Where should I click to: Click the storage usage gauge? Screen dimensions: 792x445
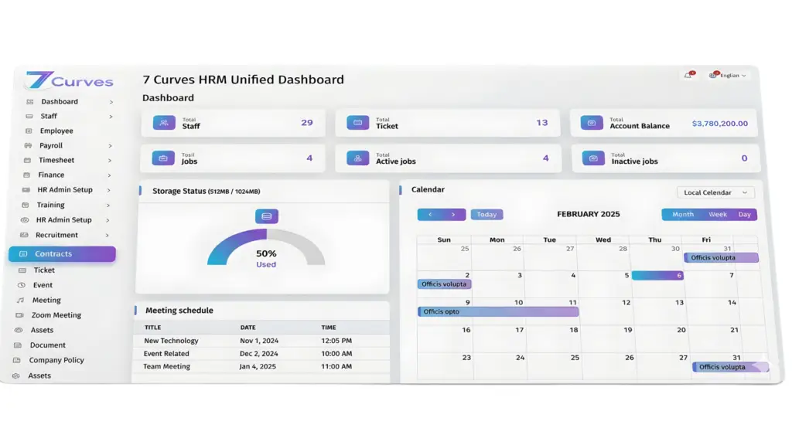(x=266, y=249)
